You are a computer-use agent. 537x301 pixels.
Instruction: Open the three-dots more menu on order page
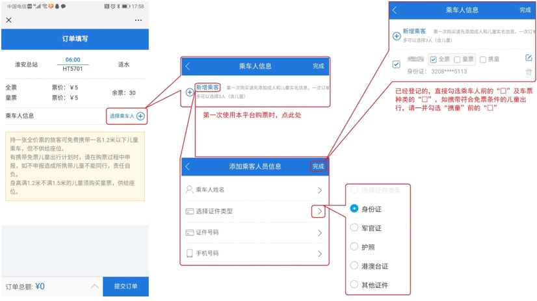coord(138,20)
